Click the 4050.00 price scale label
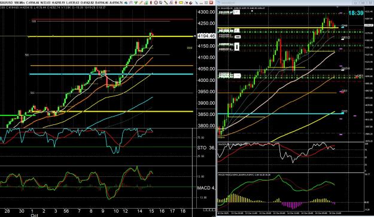 click(x=206, y=69)
